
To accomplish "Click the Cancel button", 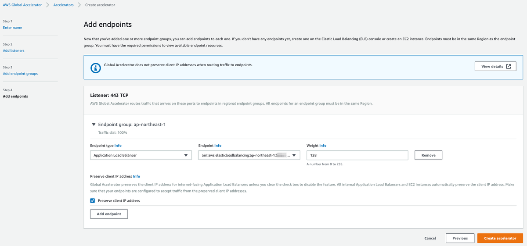I will click(430, 238).
